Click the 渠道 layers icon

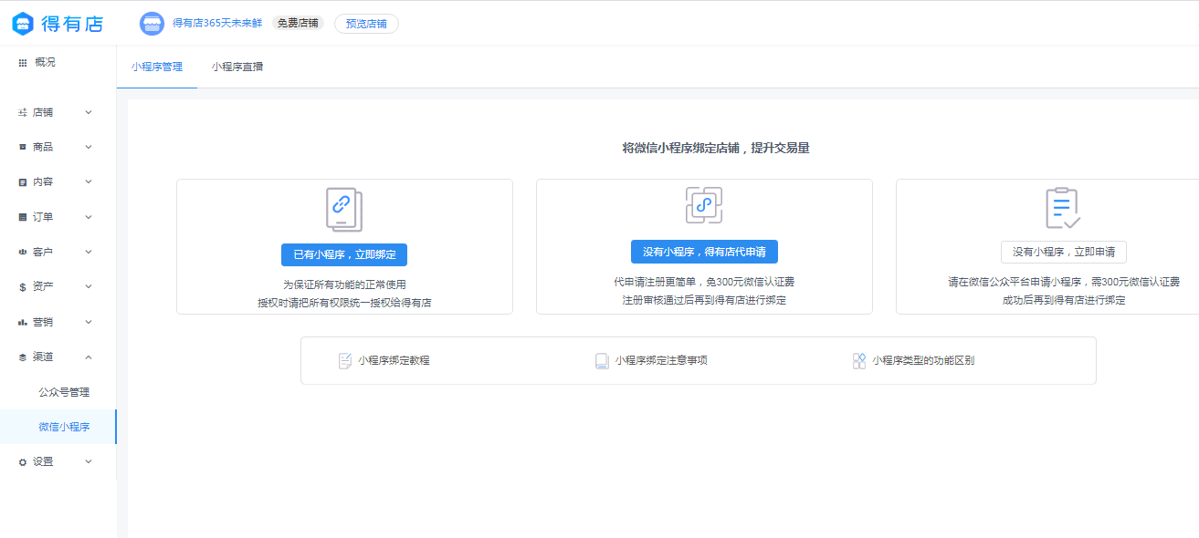[x=23, y=357]
